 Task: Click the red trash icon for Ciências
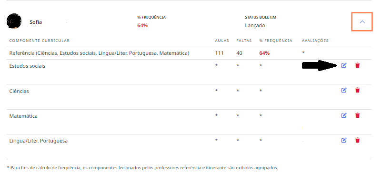(357, 90)
